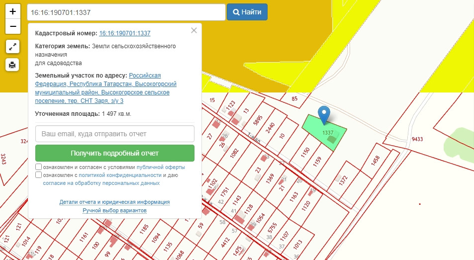Click parcel 1458 on the map
The width and height of the screenshot is (474, 260).
(x=375, y=160)
